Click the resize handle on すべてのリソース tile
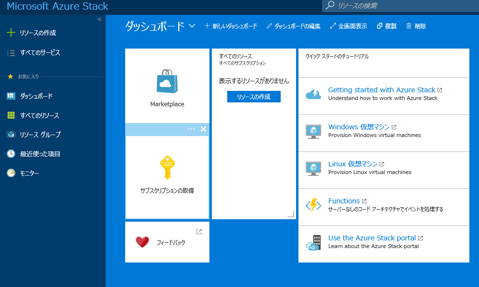 point(291,214)
